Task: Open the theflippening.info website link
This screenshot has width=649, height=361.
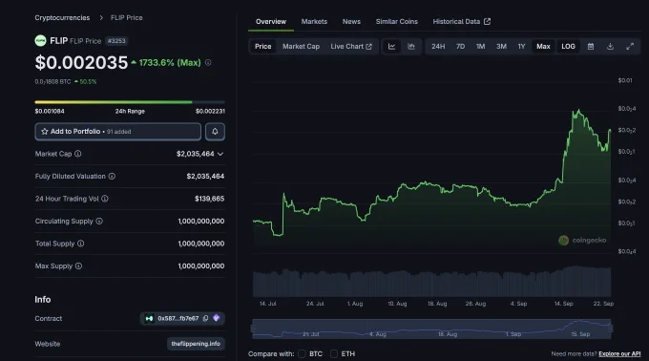Action: tap(196, 344)
